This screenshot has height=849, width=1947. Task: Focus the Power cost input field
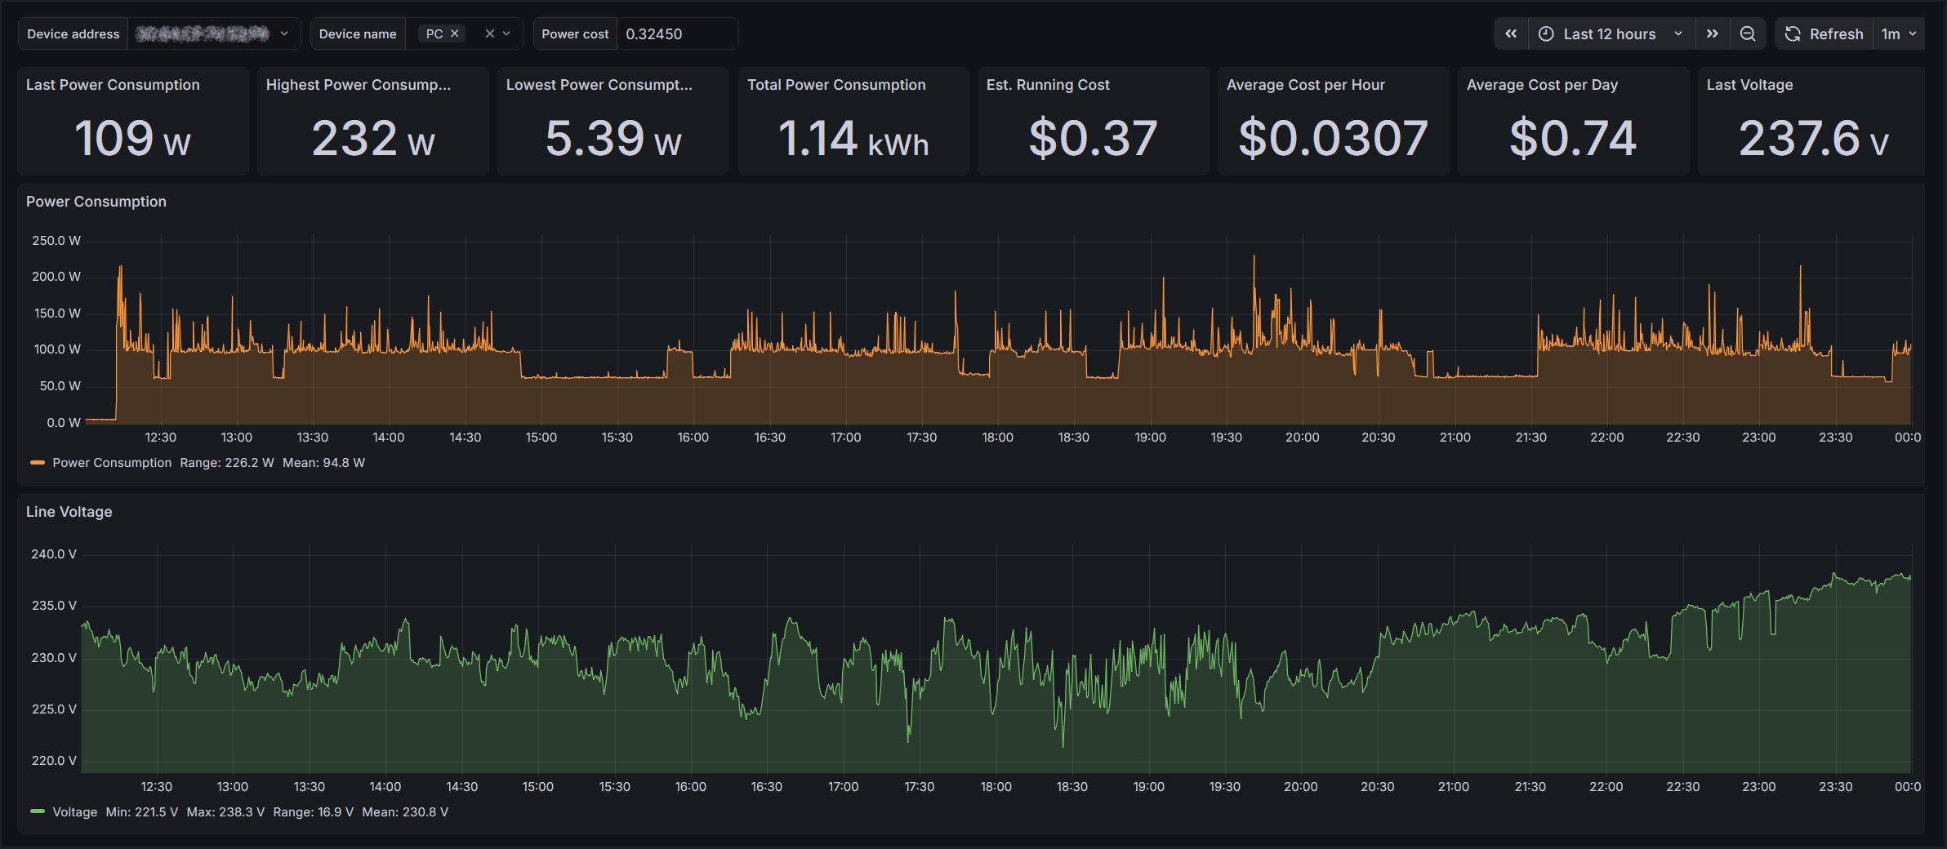pos(676,33)
